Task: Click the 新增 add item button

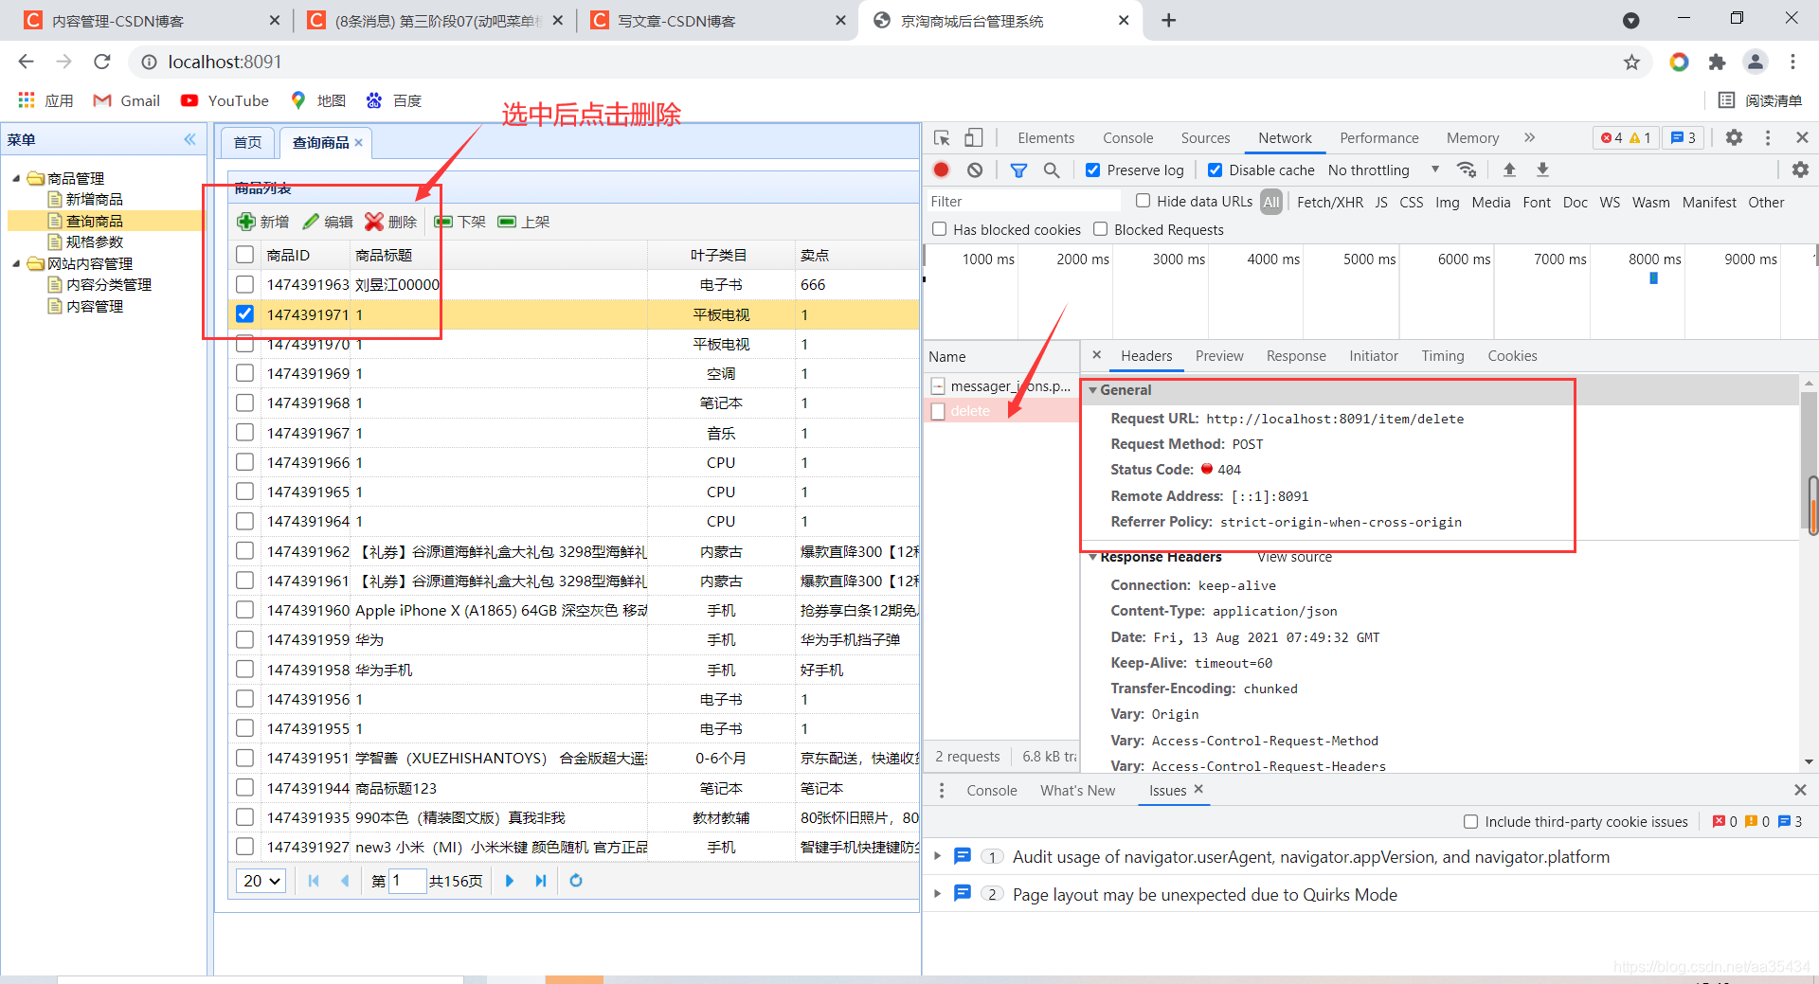Action: click(x=262, y=222)
